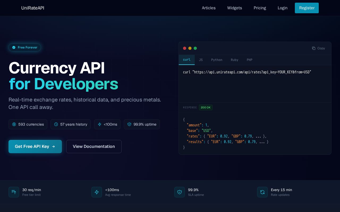340x212 pixels.
Task: Open the PHP code example tab
Action: click(249, 60)
